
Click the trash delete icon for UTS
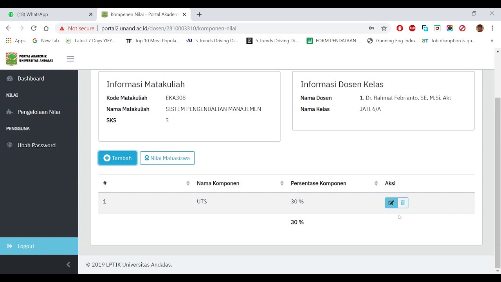click(x=402, y=203)
